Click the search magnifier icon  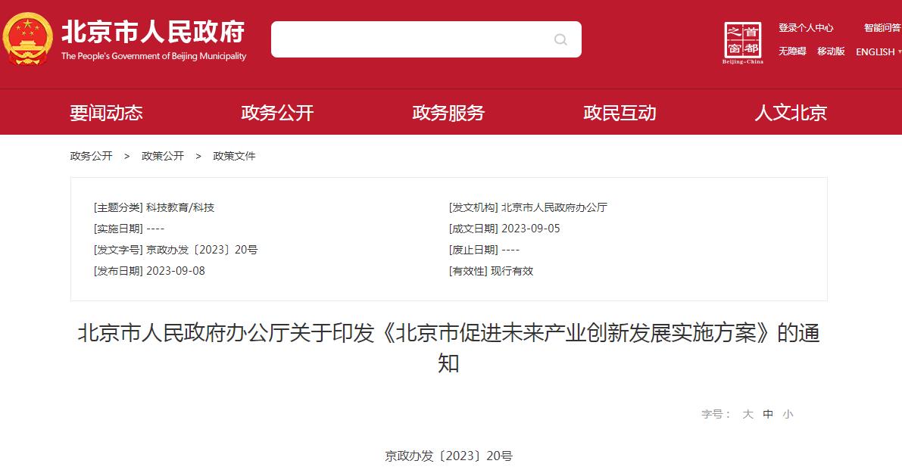[560, 39]
